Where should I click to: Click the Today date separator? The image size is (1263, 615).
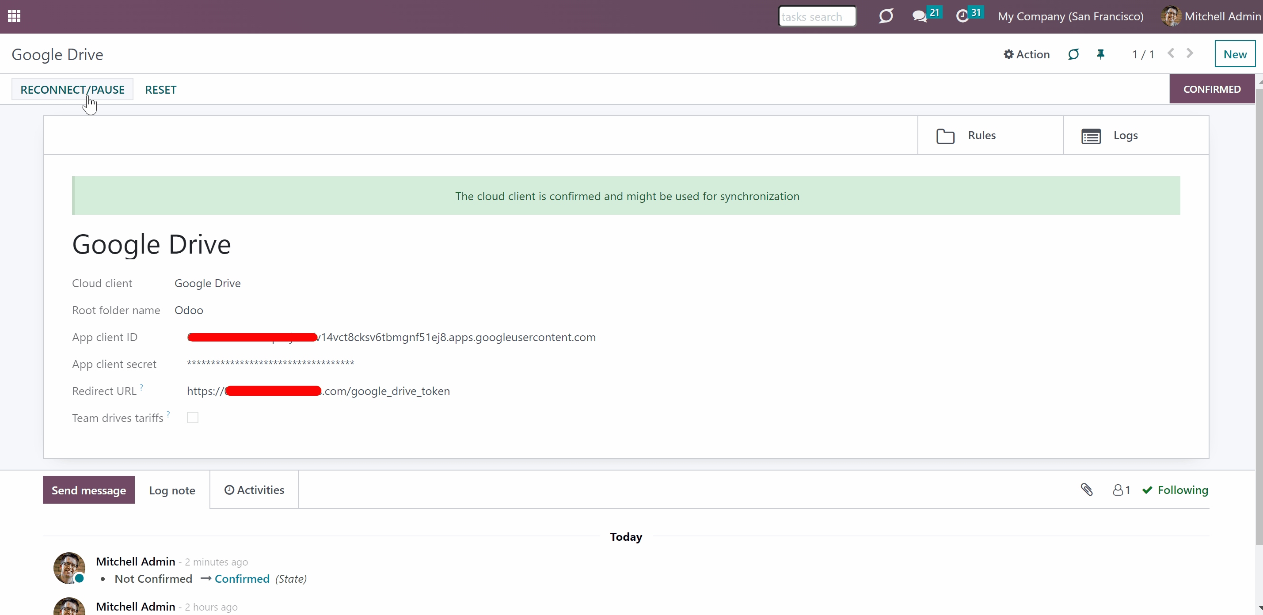(x=626, y=537)
